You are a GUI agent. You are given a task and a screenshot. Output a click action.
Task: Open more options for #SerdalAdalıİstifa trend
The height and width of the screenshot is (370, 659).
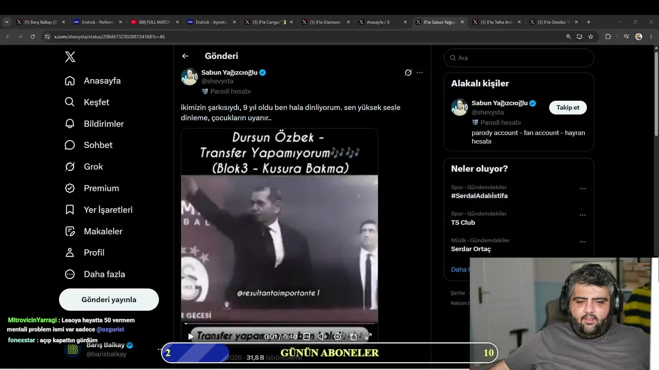coord(583,189)
